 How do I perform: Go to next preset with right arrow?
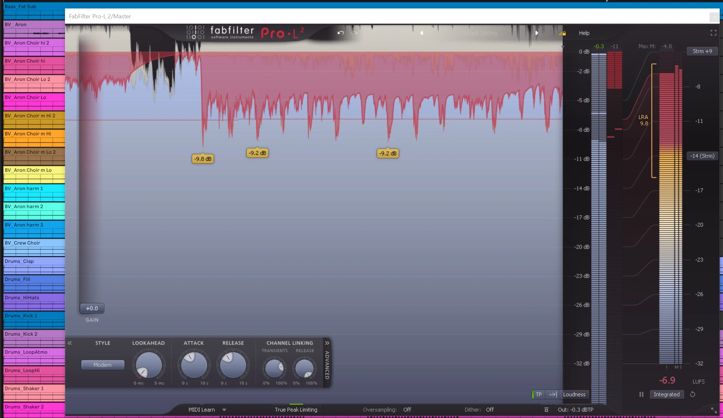coord(537,33)
